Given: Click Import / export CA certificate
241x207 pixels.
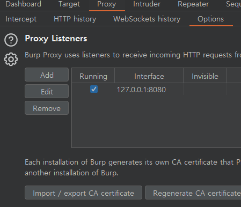Looking at the screenshot, I should 84,193.
